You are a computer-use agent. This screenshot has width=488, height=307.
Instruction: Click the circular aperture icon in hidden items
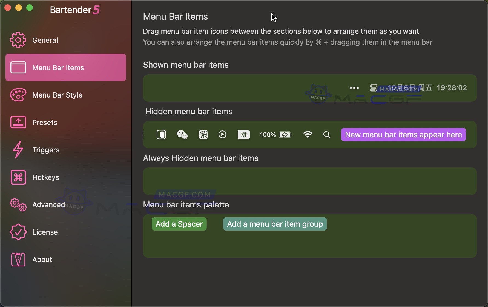tap(203, 135)
